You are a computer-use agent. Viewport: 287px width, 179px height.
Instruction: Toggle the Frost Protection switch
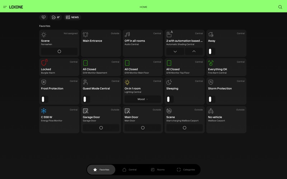point(44,99)
